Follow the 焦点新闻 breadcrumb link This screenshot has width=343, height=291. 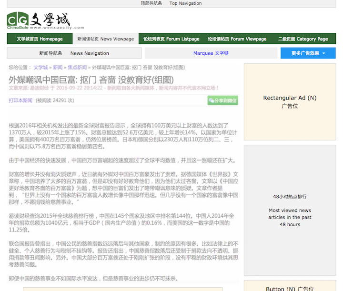point(77,67)
